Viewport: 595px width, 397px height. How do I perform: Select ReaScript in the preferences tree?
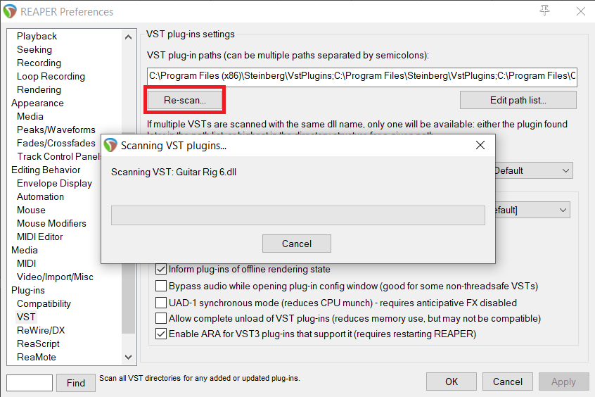[x=38, y=344]
